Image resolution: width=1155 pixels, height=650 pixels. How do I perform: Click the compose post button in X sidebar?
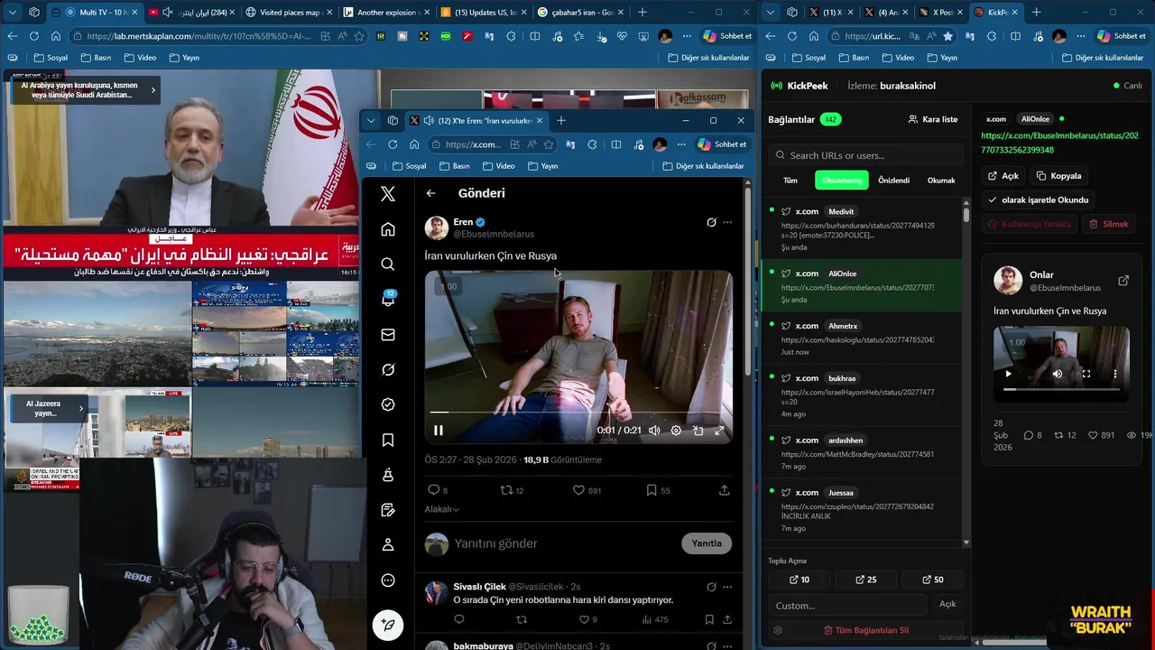click(388, 625)
